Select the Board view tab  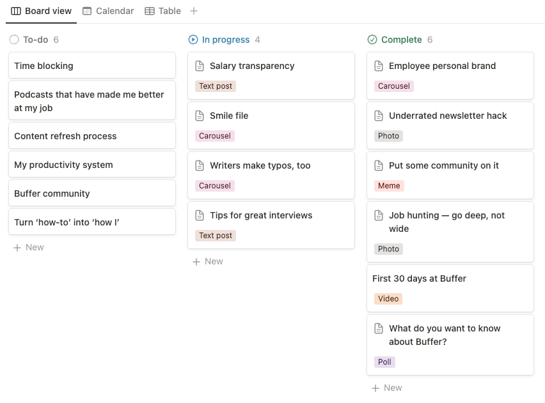click(42, 11)
